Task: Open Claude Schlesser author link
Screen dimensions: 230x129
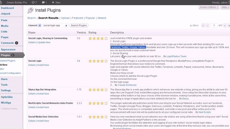Action: click(x=127, y=85)
